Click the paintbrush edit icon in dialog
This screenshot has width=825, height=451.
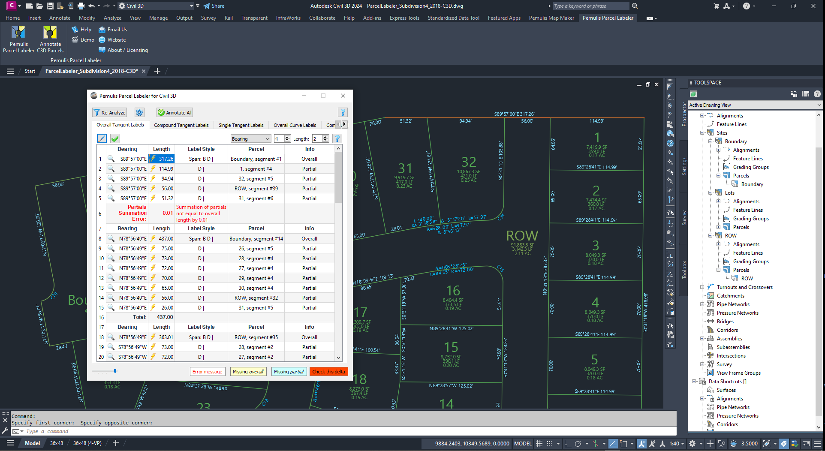coord(102,138)
